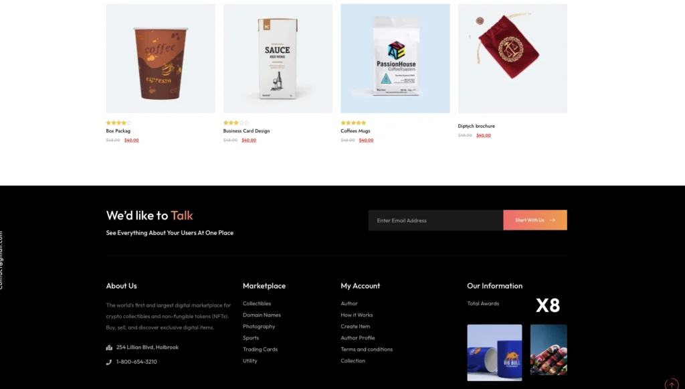This screenshot has height=389, width=685.
Task: Click the star rating above Business Card Design
Action: point(236,123)
